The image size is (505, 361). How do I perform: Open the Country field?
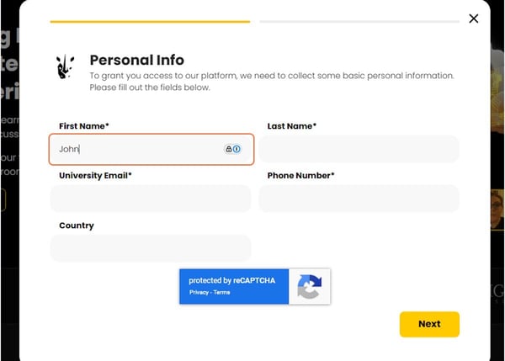151,248
